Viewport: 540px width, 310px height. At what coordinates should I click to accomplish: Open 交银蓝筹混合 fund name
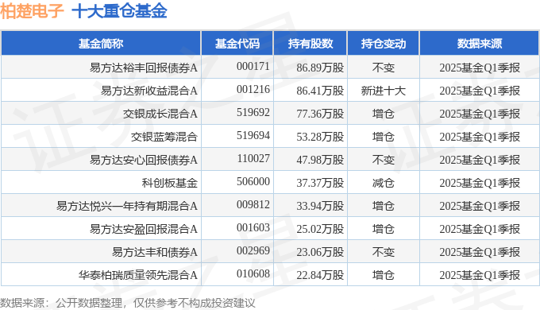164,137
